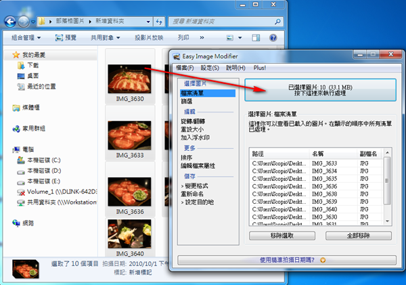Open the 組合管理 dropdown menu
This screenshot has height=285, width=406.
26,38
